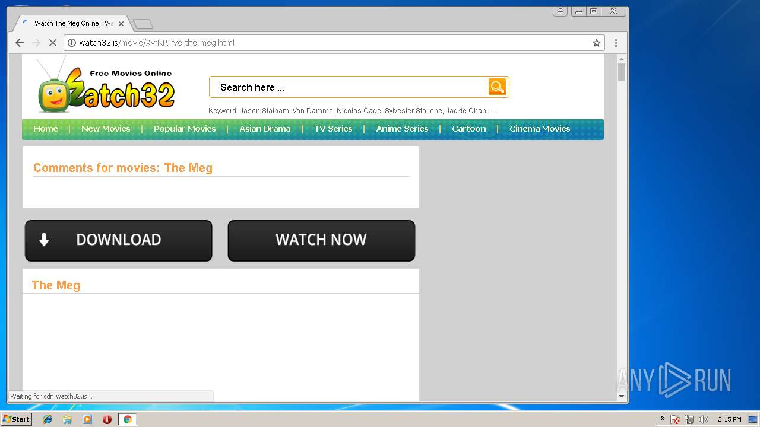This screenshot has width=760, height=427.
Task: Open a new tab
Action: (x=143, y=24)
